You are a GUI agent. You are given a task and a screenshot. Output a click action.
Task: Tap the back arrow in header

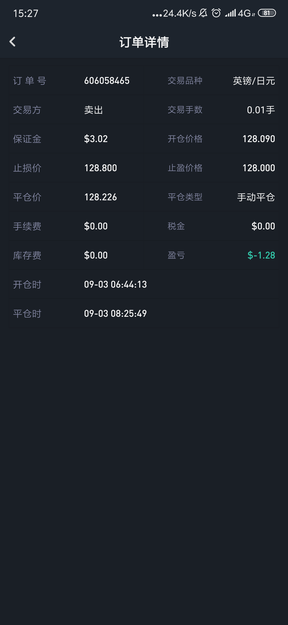pyautogui.click(x=13, y=42)
